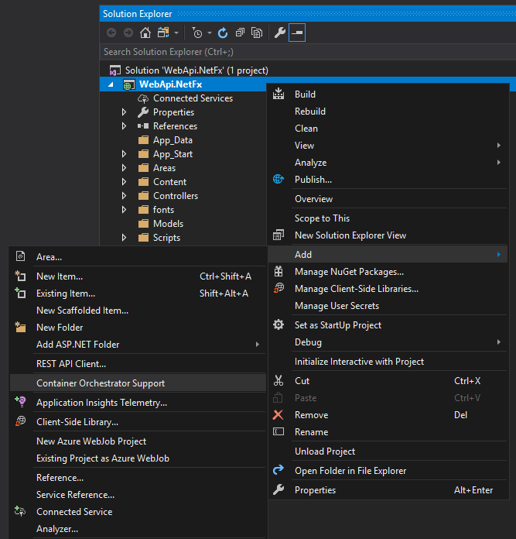
Task: Add Client-Side Library...
Action: pyautogui.click(x=138, y=422)
